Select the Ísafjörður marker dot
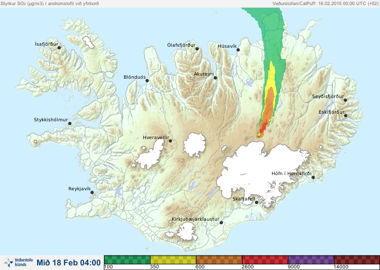 pyautogui.click(x=59, y=48)
